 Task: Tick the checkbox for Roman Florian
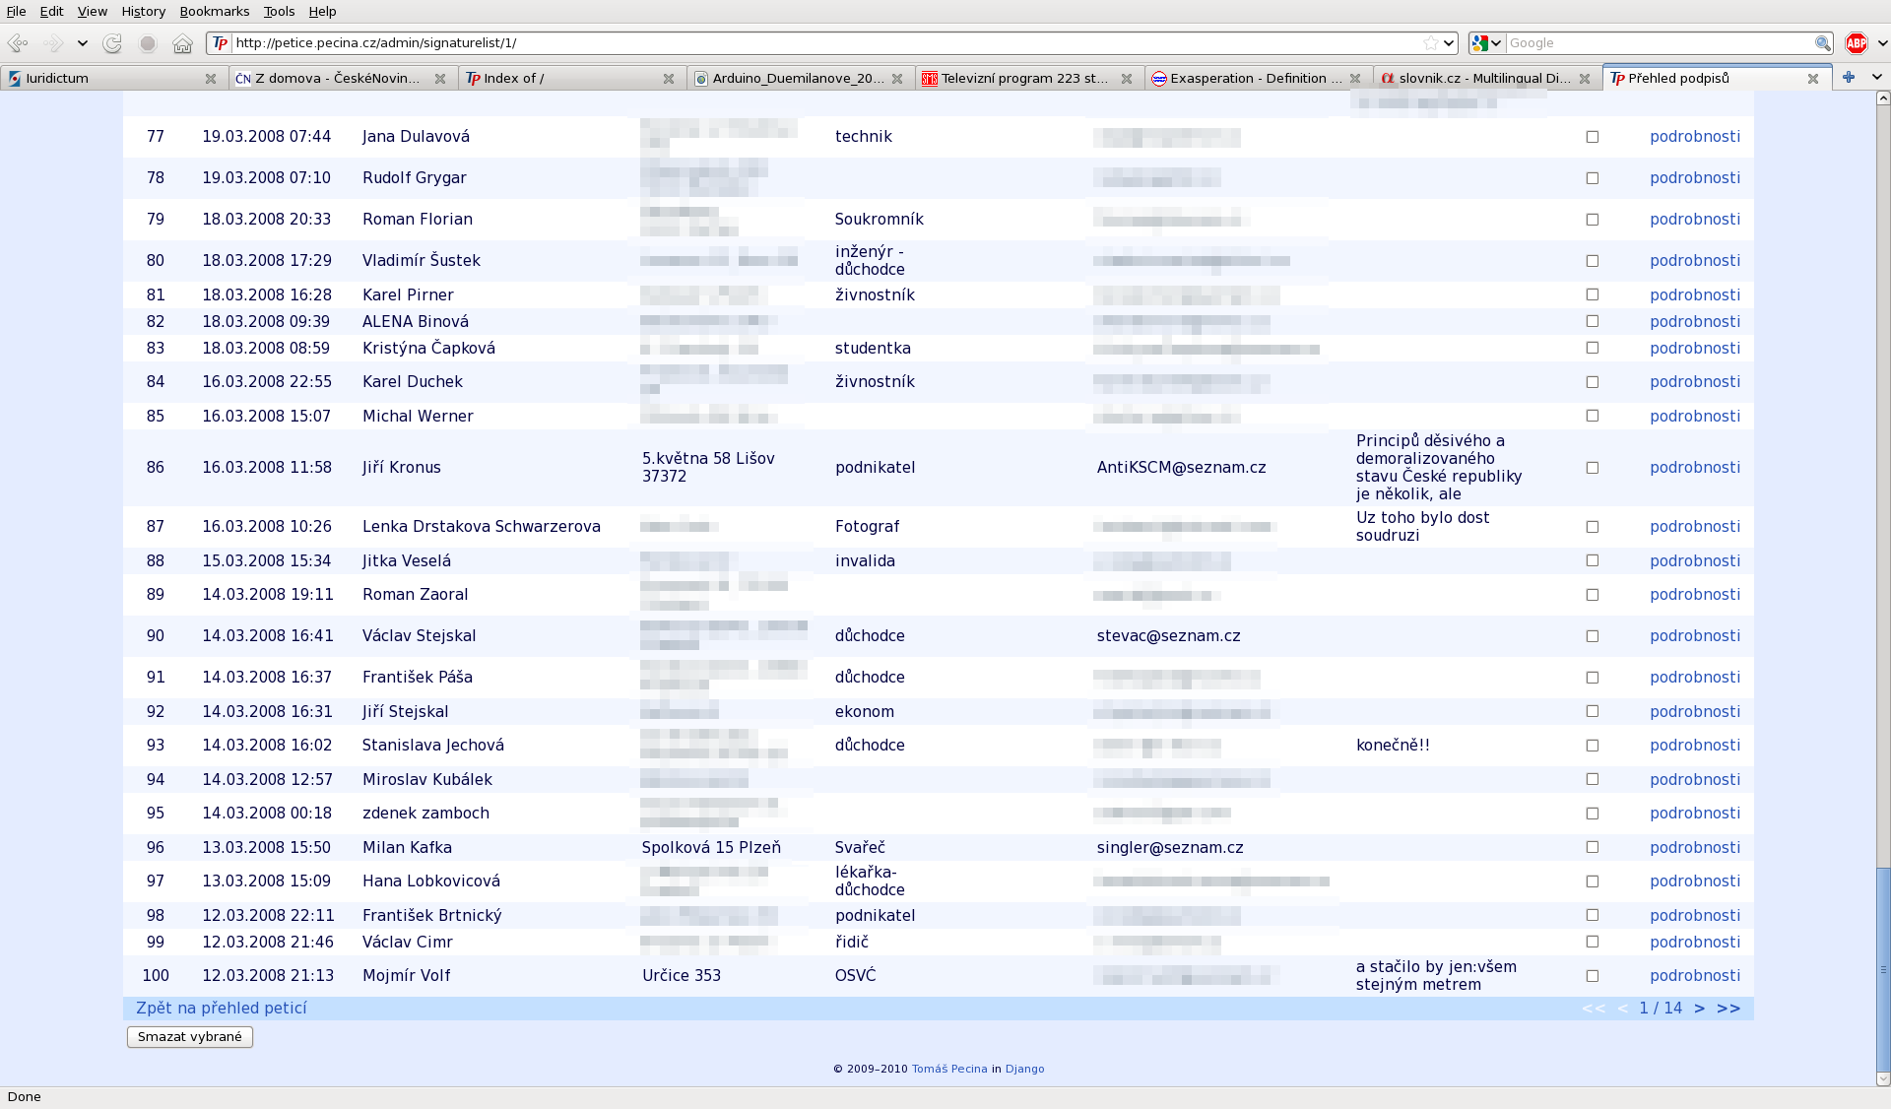point(1593,220)
